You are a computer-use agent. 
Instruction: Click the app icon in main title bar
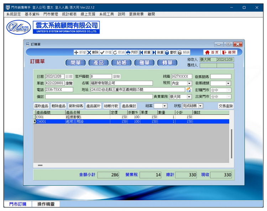pyautogui.click(x=8, y=7)
